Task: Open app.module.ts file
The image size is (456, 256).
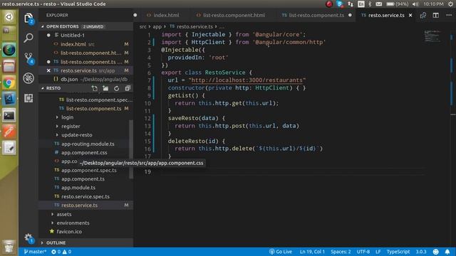Action: coord(78,188)
